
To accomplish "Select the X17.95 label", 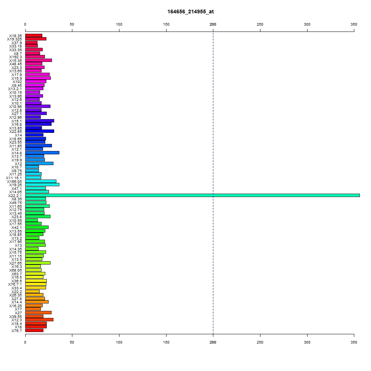I will pos(16,242).
